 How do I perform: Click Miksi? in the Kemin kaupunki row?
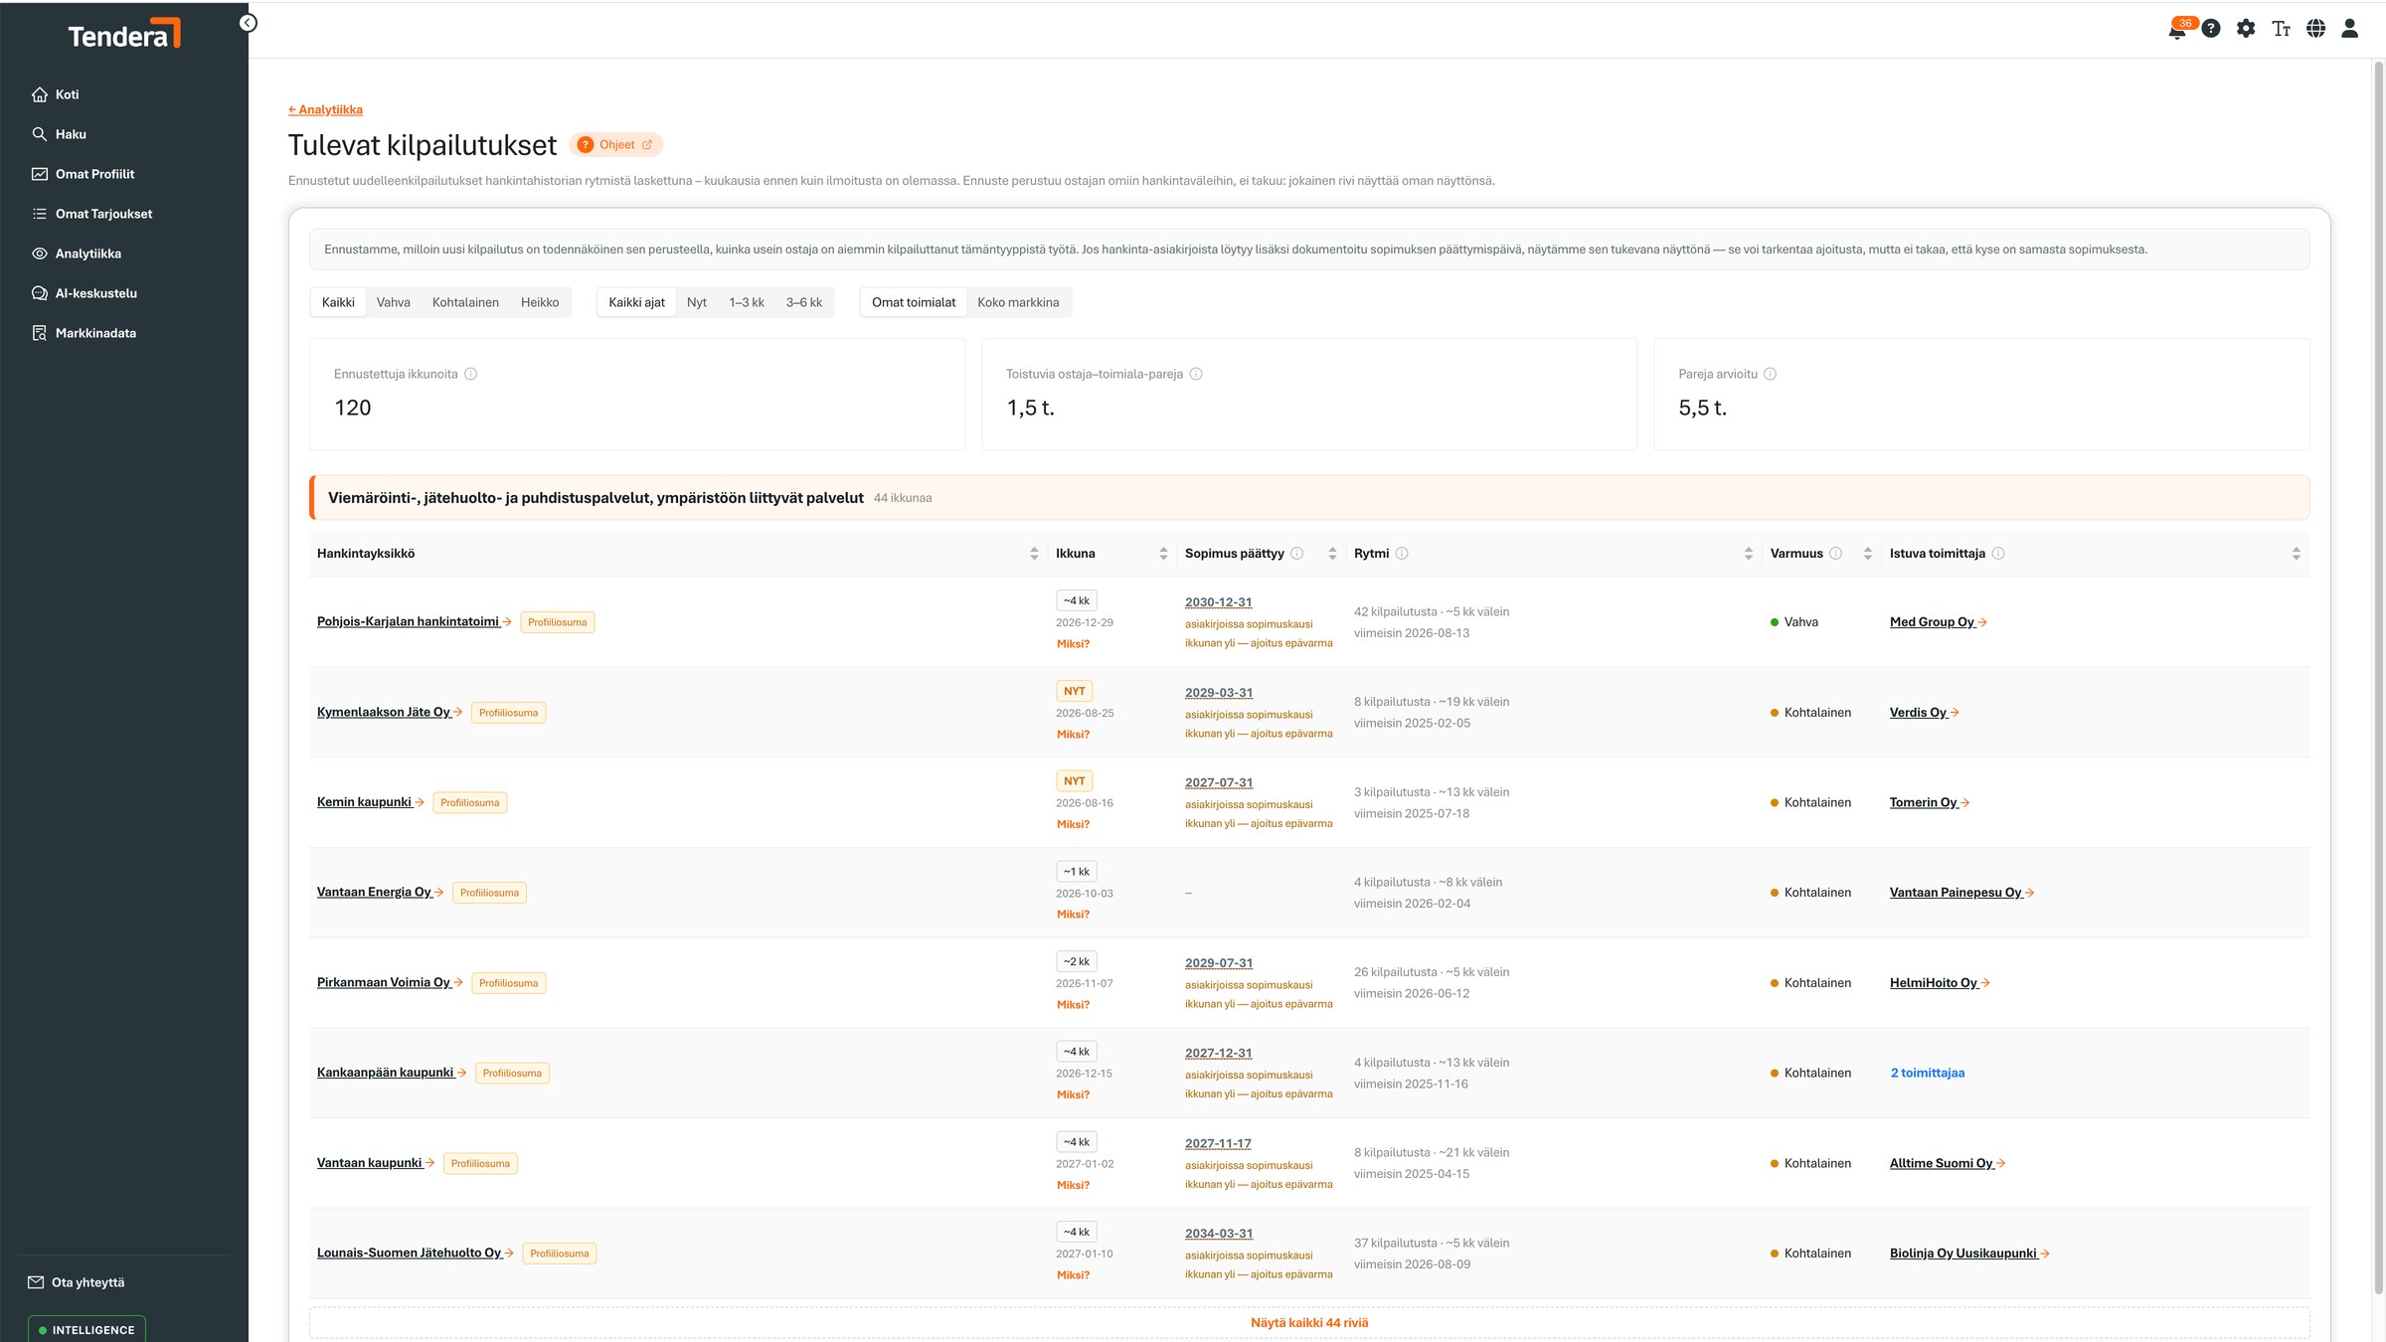tap(1073, 824)
